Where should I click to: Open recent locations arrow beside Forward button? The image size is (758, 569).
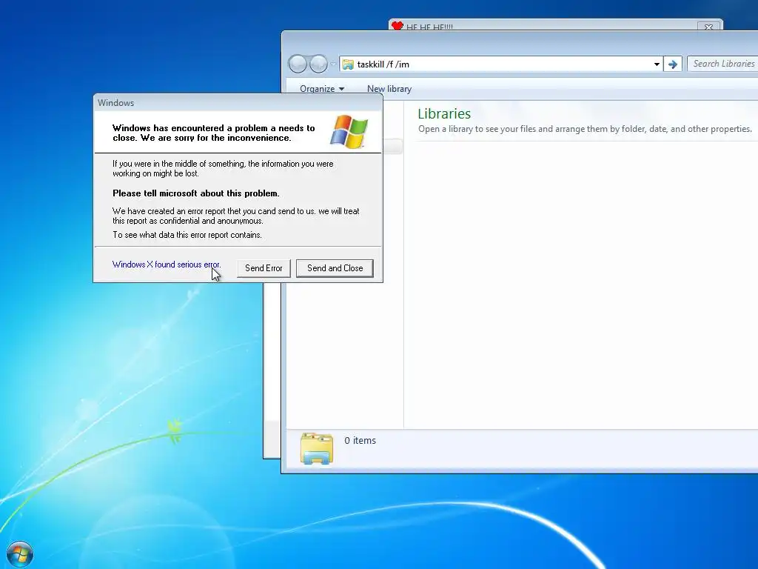pos(332,64)
